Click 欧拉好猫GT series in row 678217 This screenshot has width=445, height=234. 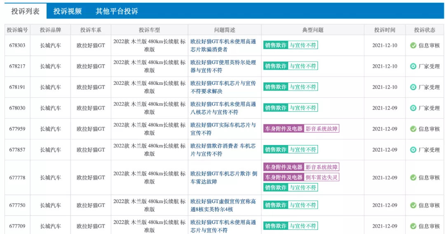click(x=91, y=66)
